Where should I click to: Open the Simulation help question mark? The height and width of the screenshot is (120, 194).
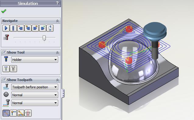pyautogui.click(x=57, y=3)
